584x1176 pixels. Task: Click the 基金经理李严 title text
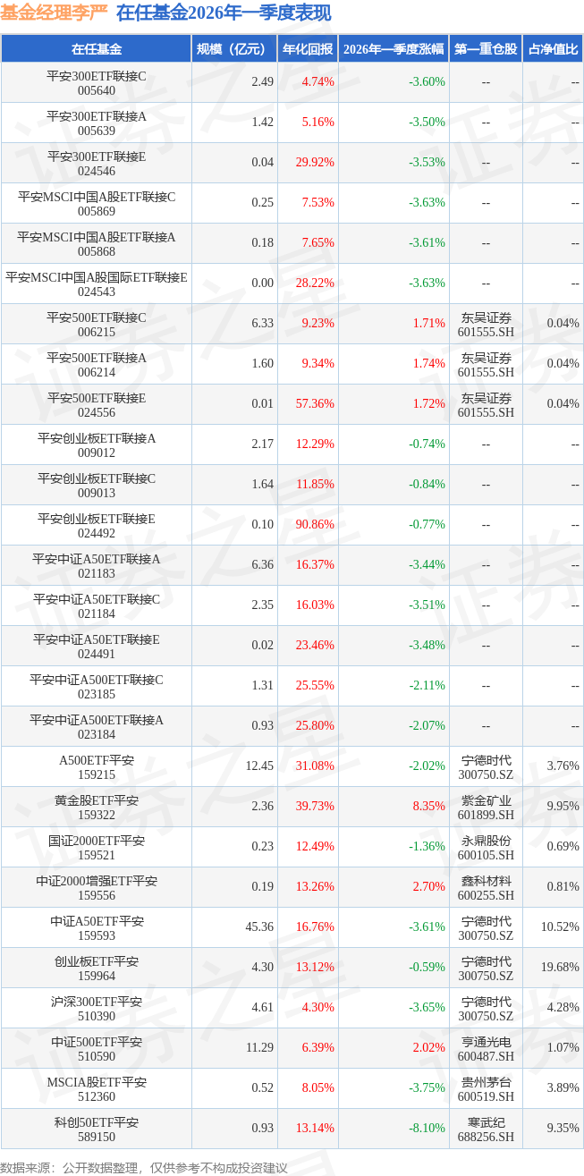click(54, 13)
